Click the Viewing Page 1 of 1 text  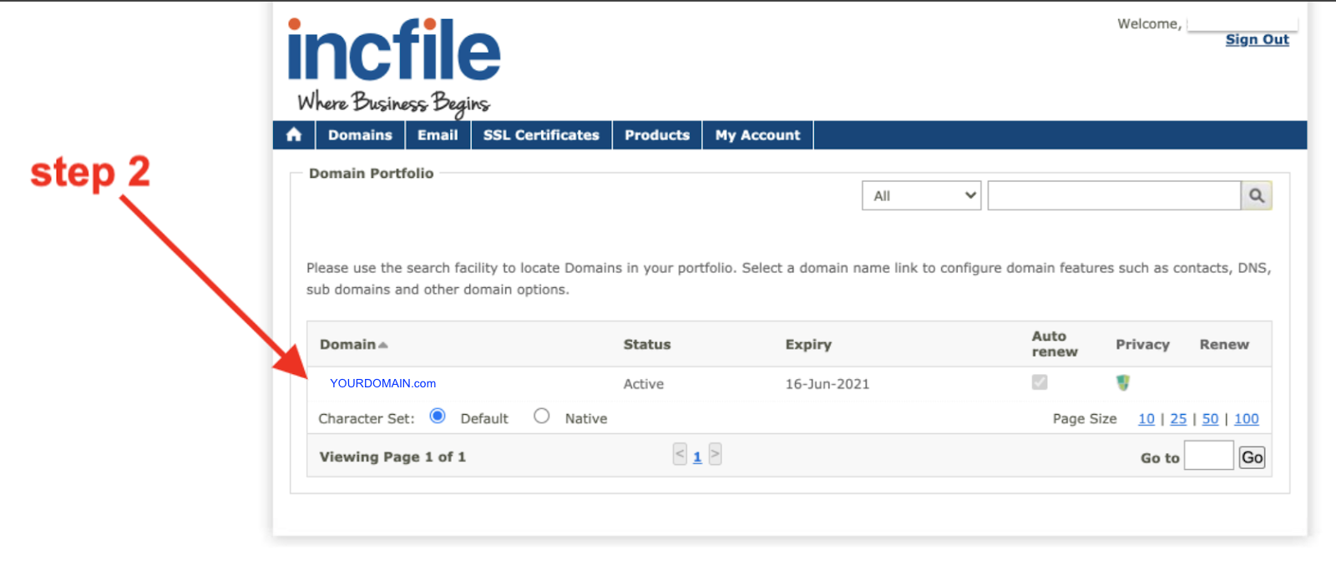(392, 457)
